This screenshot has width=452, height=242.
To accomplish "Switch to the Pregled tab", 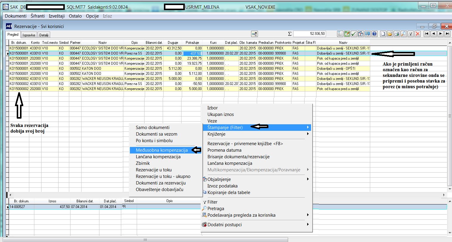I will pos(13,35).
